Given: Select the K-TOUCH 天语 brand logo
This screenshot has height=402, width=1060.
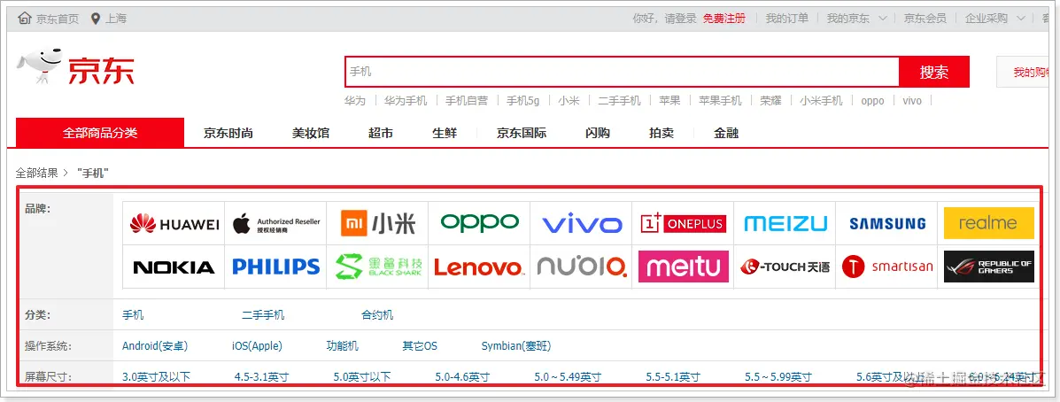Looking at the screenshot, I should [785, 267].
